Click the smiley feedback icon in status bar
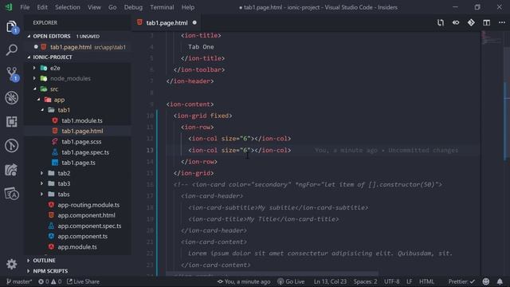The image size is (510, 287). (x=486, y=281)
